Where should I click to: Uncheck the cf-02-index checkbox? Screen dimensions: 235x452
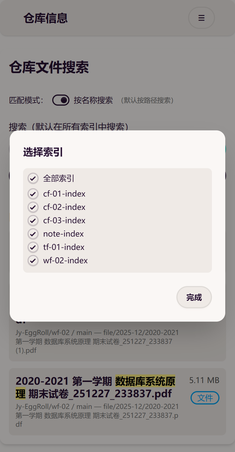[33, 207]
